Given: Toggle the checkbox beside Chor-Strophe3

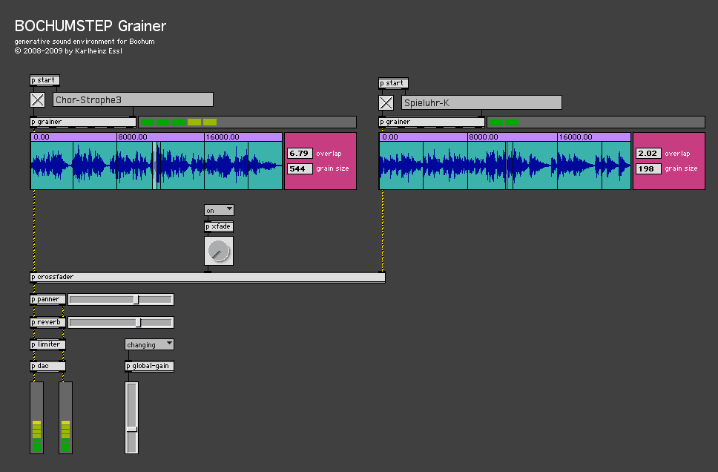Looking at the screenshot, I should [37, 100].
